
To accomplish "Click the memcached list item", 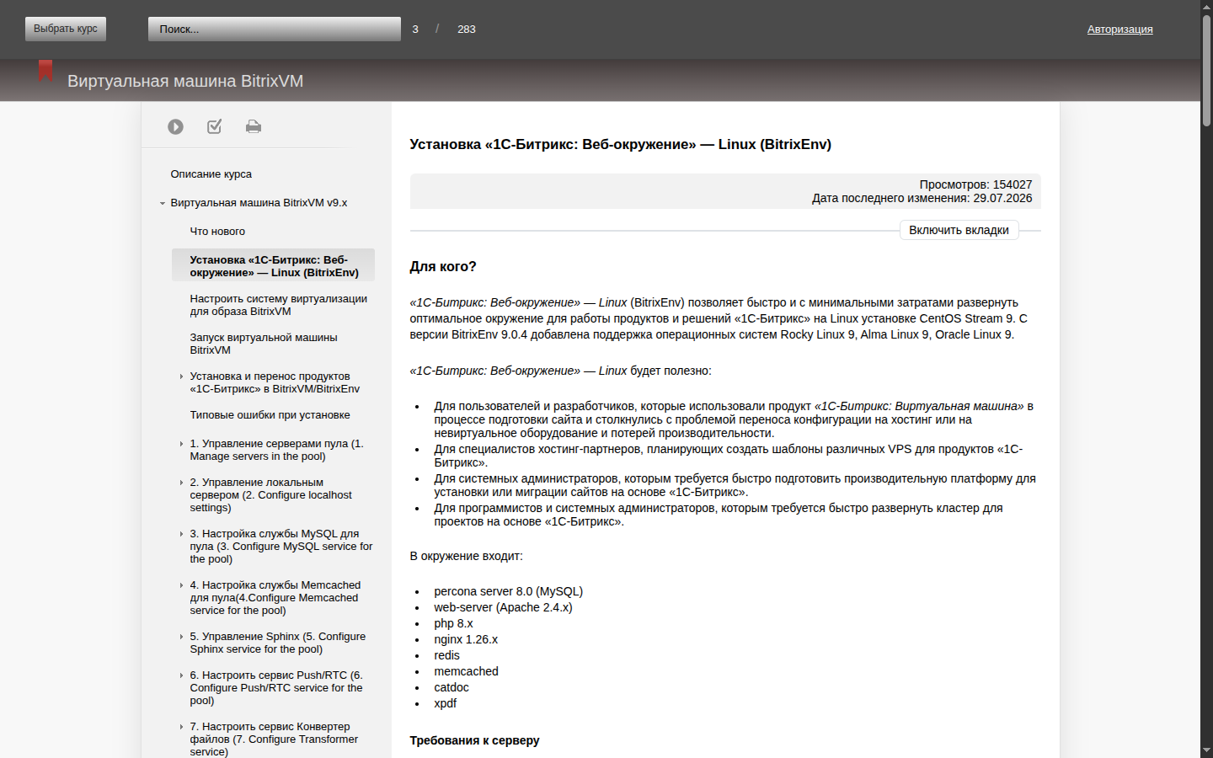I will point(466,671).
